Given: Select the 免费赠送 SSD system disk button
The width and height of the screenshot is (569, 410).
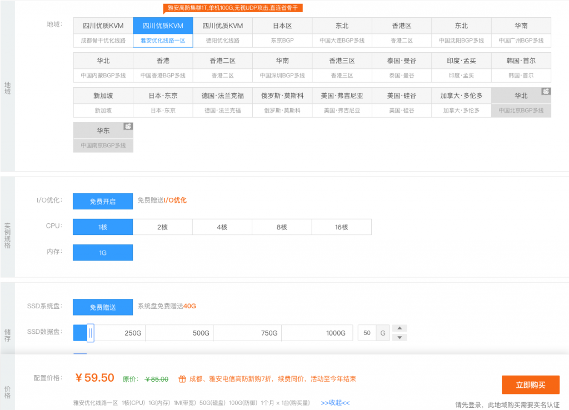Looking at the screenshot, I should pyautogui.click(x=103, y=307).
